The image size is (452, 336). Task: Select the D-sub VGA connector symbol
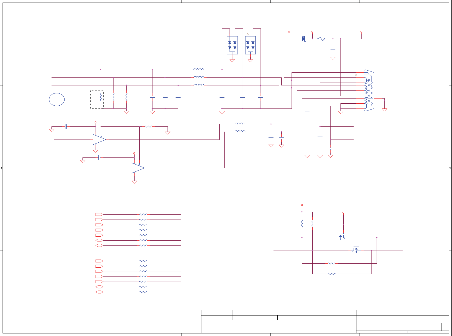click(x=369, y=90)
